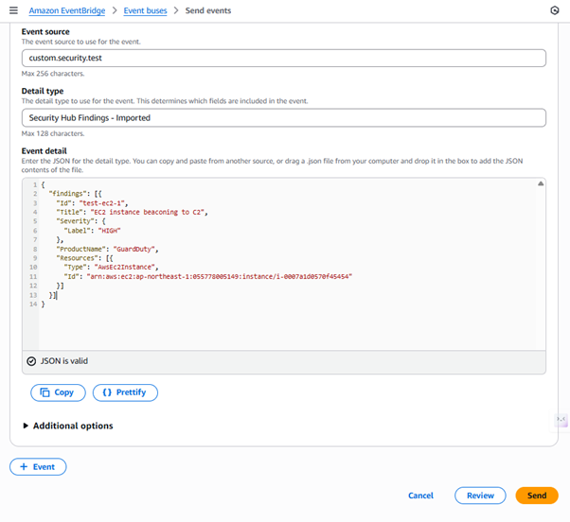Open the settings hexagon icon at top right
Screen dimensions: 570x522
click(x=554, y=10)
